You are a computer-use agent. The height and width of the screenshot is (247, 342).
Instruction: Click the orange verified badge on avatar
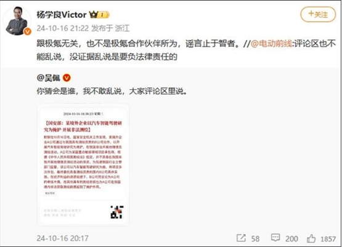tap(28, 31)
